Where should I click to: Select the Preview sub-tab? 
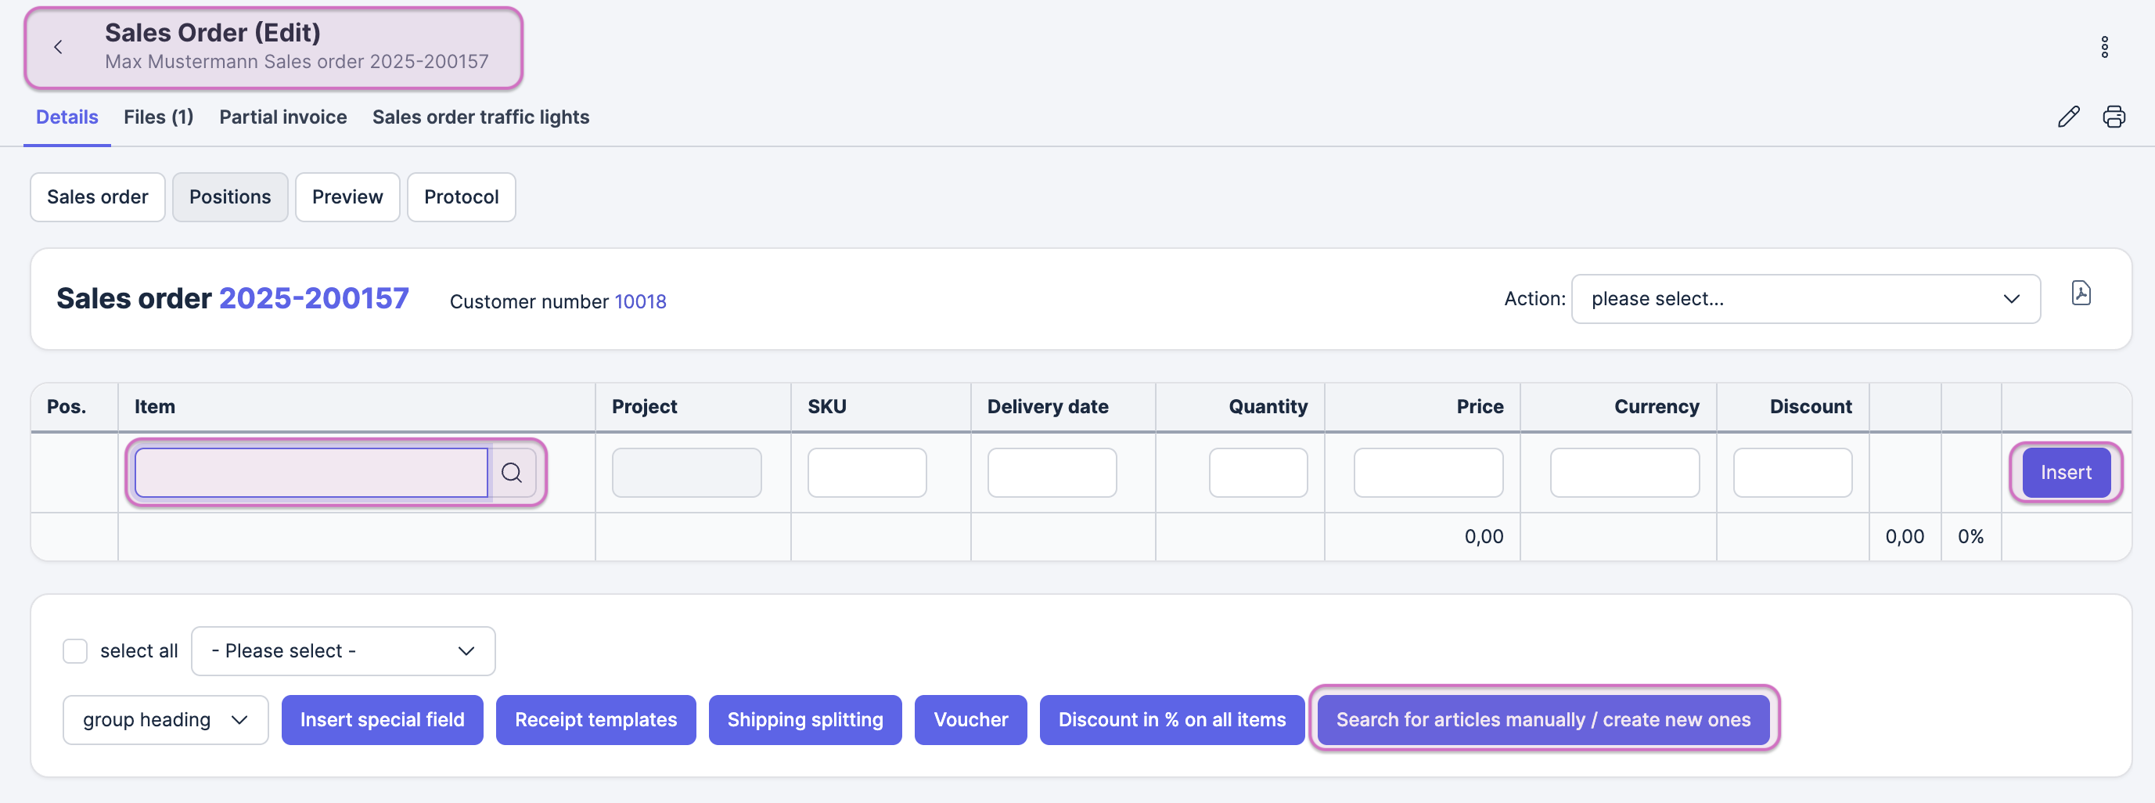pyautogui.click(x=347, y=196)
